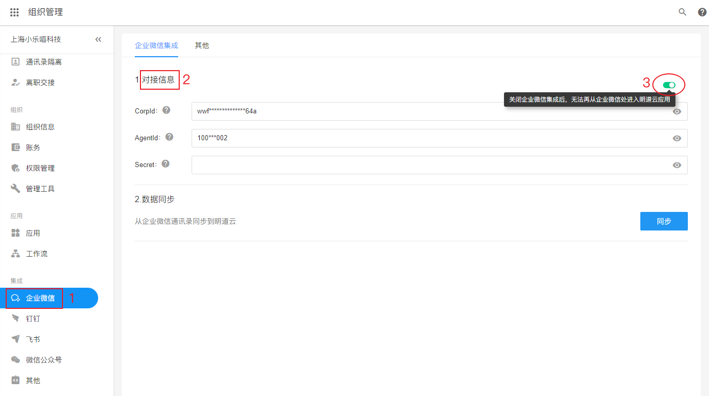
Task: Disable the 企业微信 integration toggle switch
Action: pos(669,85)
